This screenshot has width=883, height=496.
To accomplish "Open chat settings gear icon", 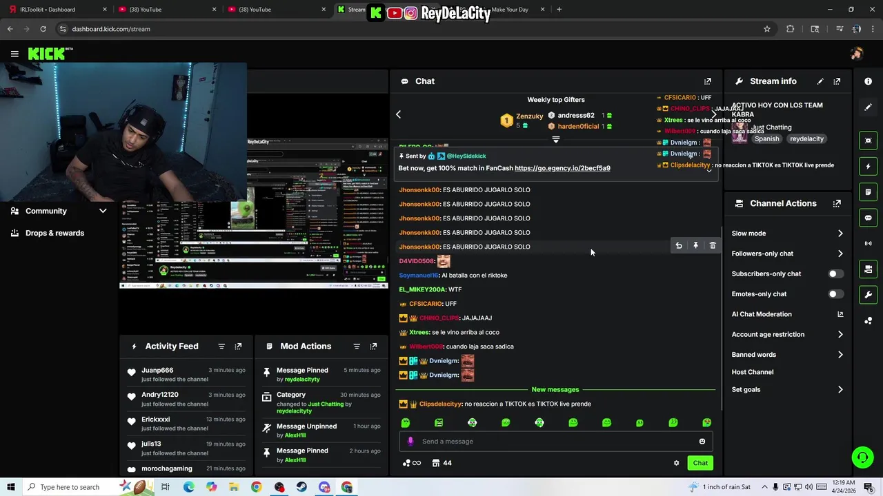I will click(x=676, y=463).
